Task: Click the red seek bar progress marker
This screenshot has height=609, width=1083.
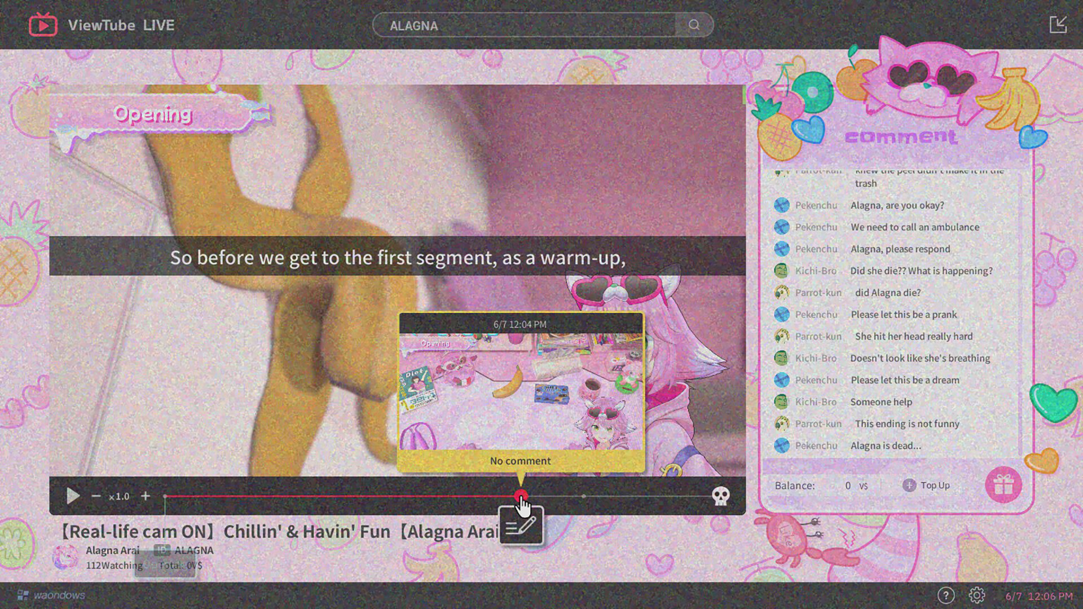Action: coord(520,496)
